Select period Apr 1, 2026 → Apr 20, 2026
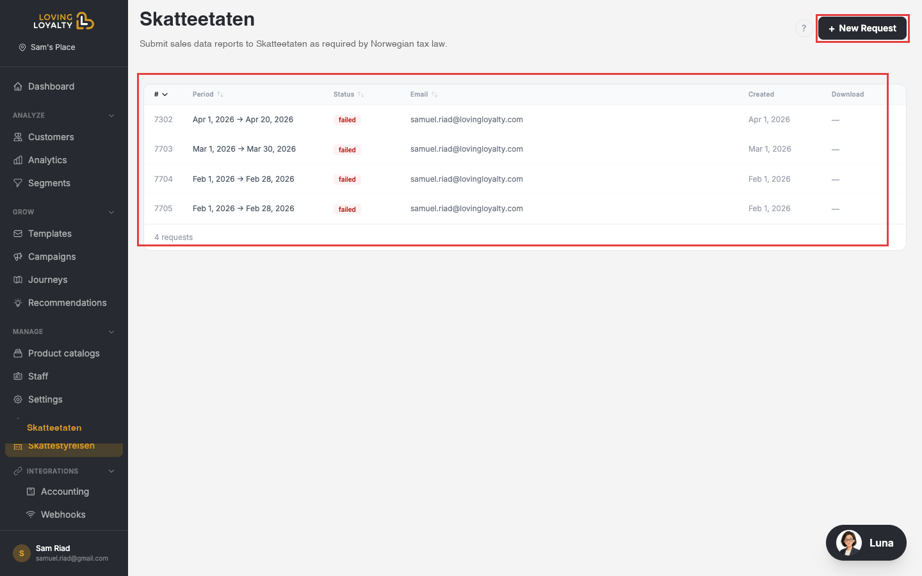 (x=243, y=120)
